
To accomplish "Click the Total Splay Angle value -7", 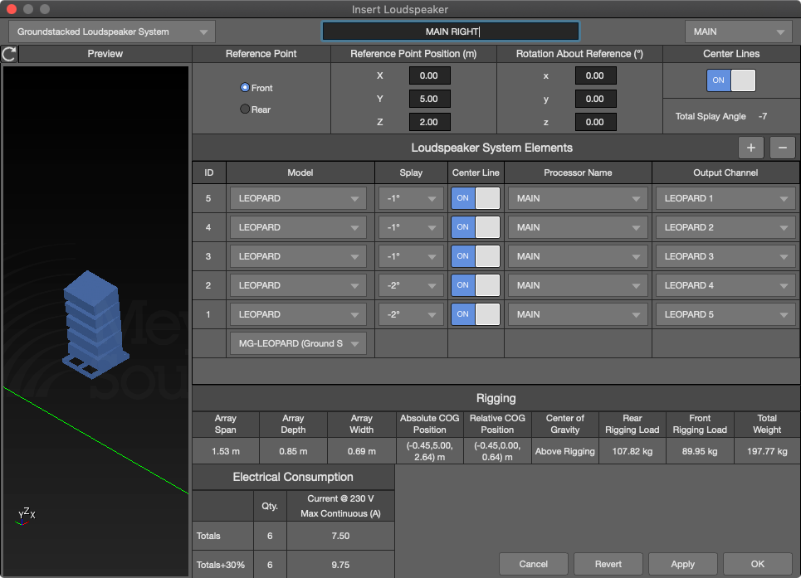I will pyautogui.click(x=763, y=116).
